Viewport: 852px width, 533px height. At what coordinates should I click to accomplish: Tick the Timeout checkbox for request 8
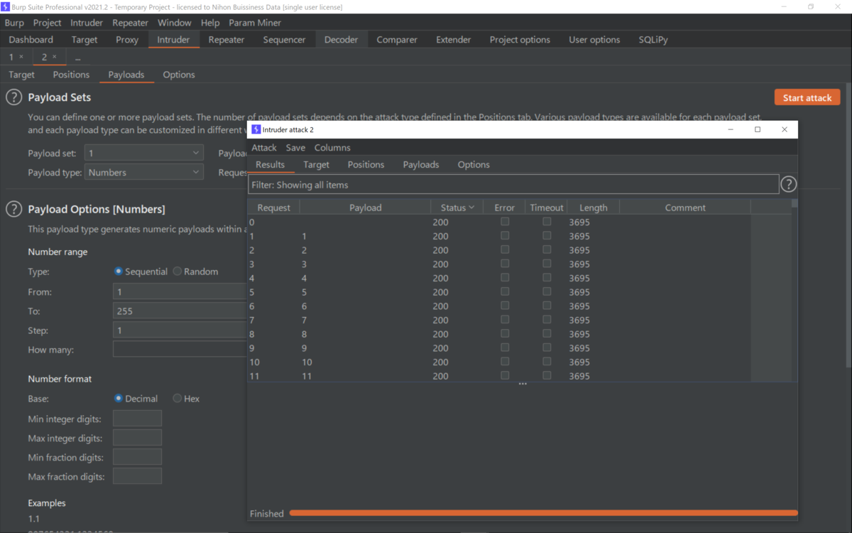tap(547, 334)
